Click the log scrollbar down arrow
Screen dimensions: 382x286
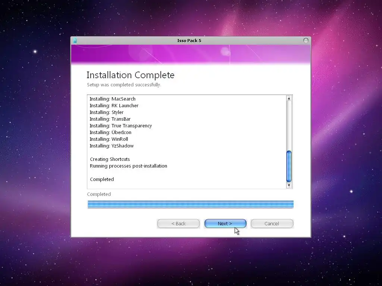289,185
